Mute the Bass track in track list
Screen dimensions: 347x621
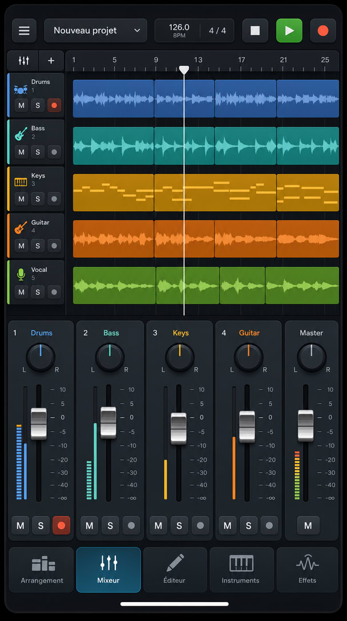click(x=21, y=152)
